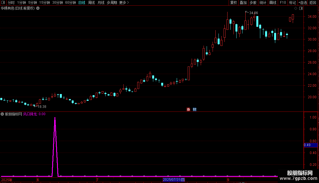319x183 pixels.
Task: Open the 统计 statistics tool
Action: click(263, 3)
